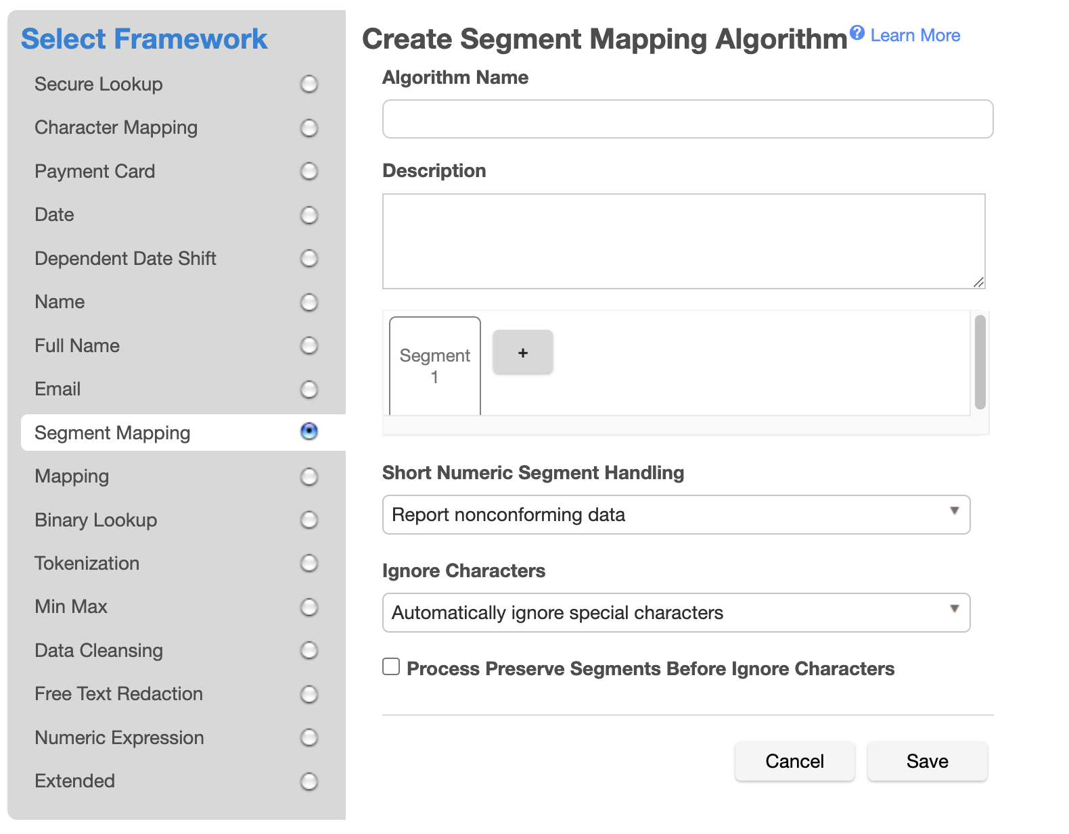Enable Process Preserve Segments Before Ignore Characters
The width and height of the screenshot is (1069, 834).
click(x=391, y=667)
